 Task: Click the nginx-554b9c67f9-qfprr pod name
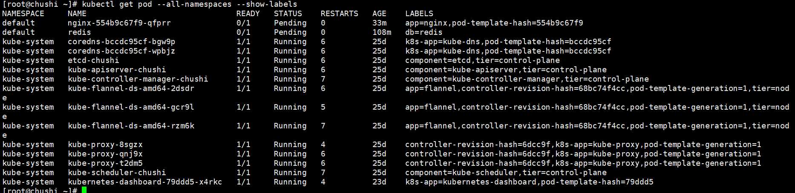[x=119, y=23]
